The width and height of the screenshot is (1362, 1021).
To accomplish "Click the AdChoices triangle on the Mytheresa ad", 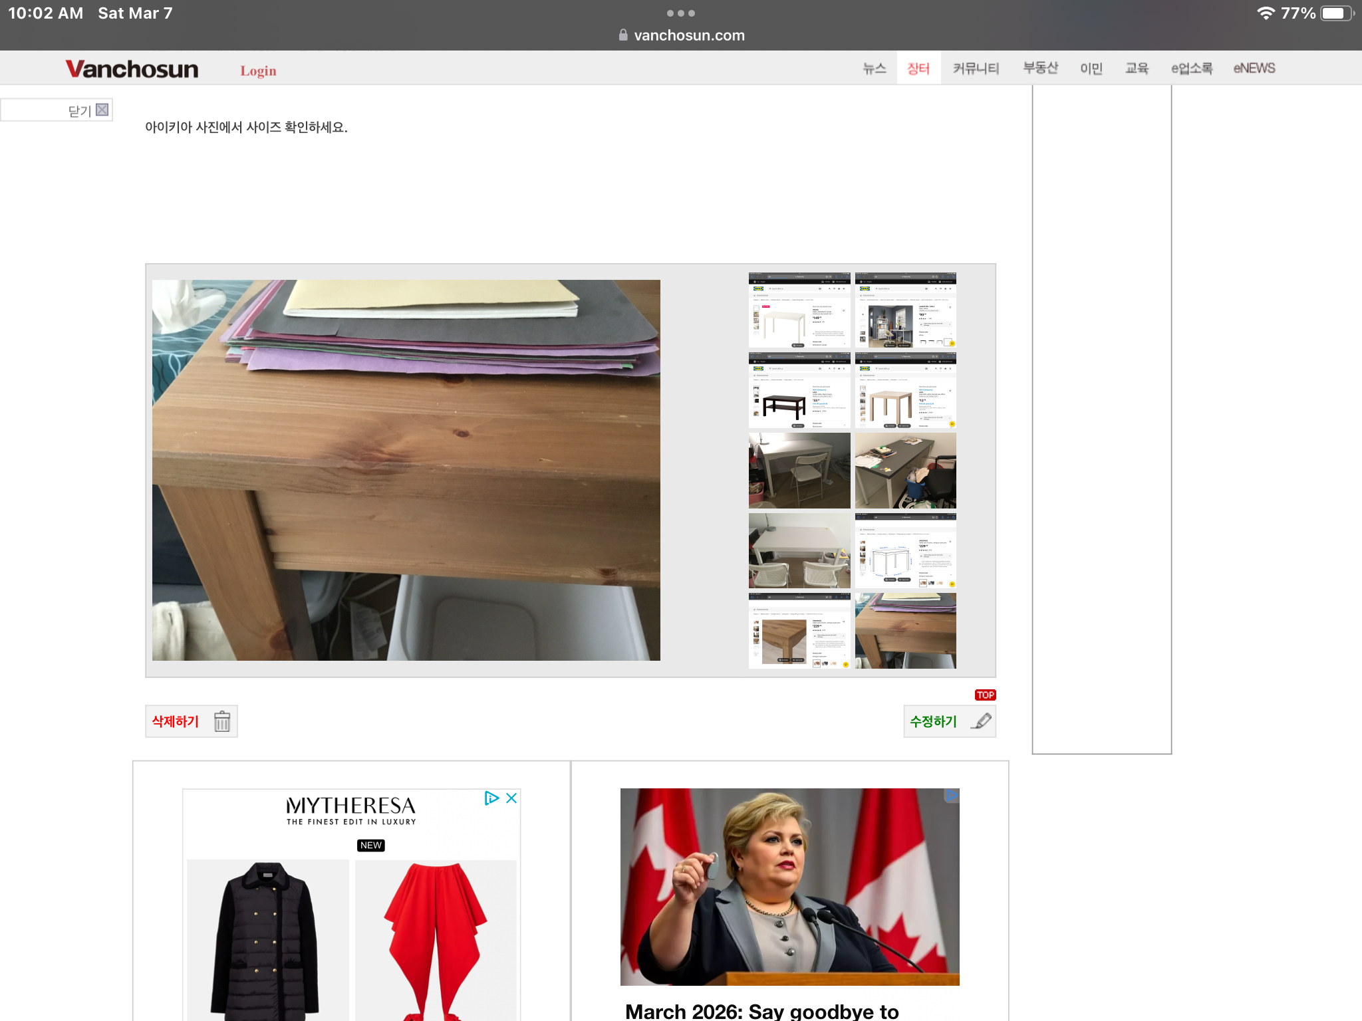I will click(x=491, y=798).
